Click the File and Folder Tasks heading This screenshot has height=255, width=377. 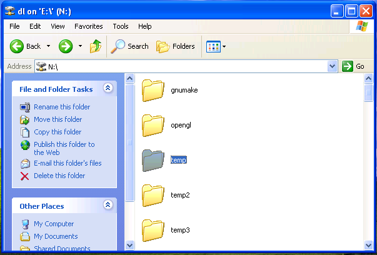click(56, 89)
